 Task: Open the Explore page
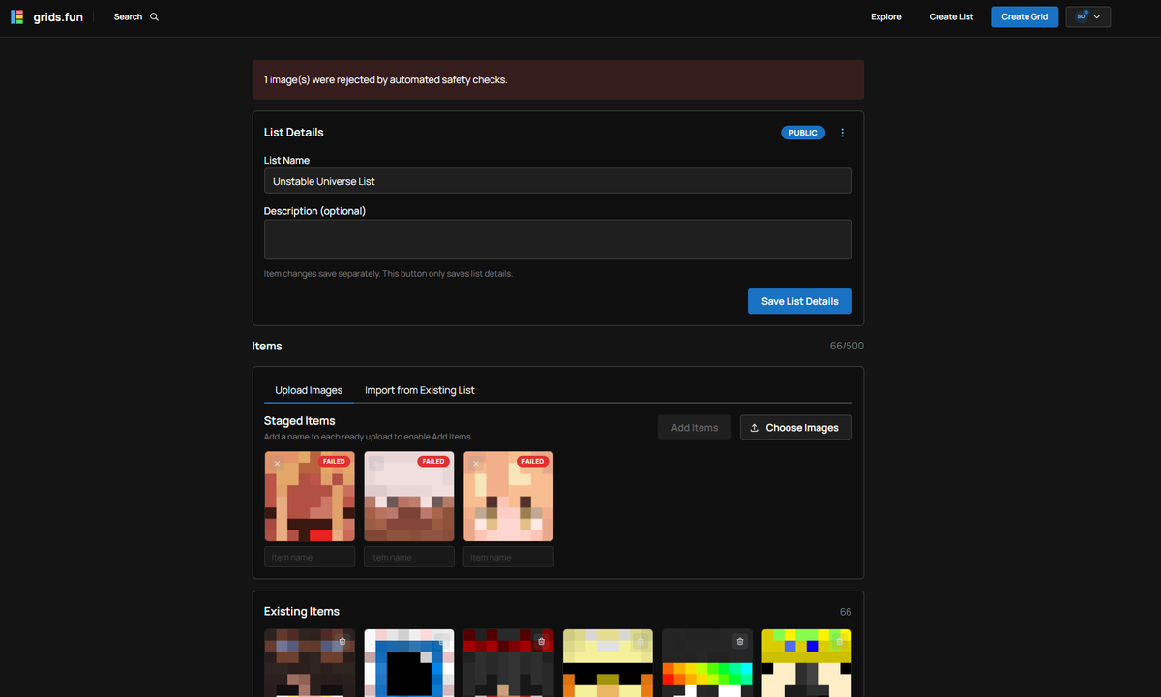click(886, 17)
